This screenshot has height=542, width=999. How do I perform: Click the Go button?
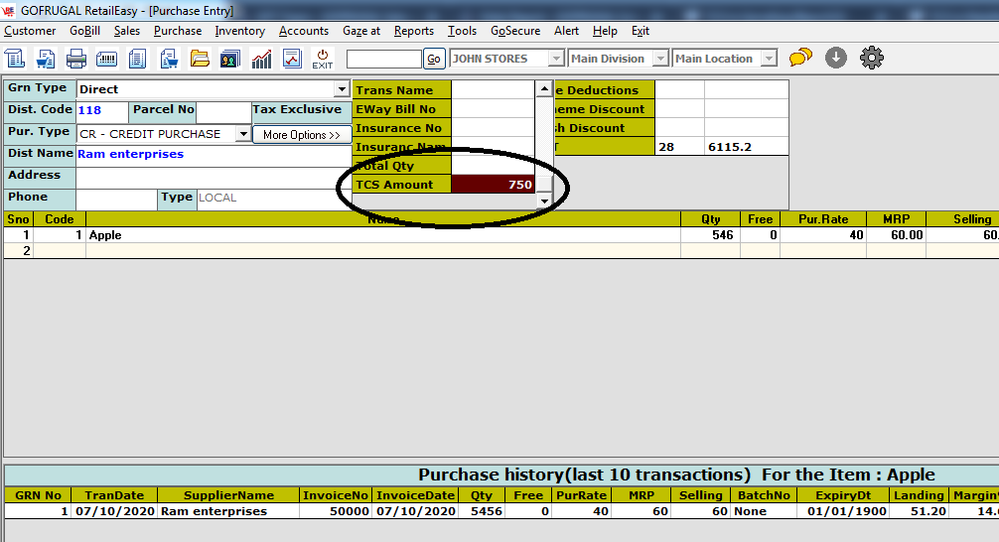tap(434, 59)
